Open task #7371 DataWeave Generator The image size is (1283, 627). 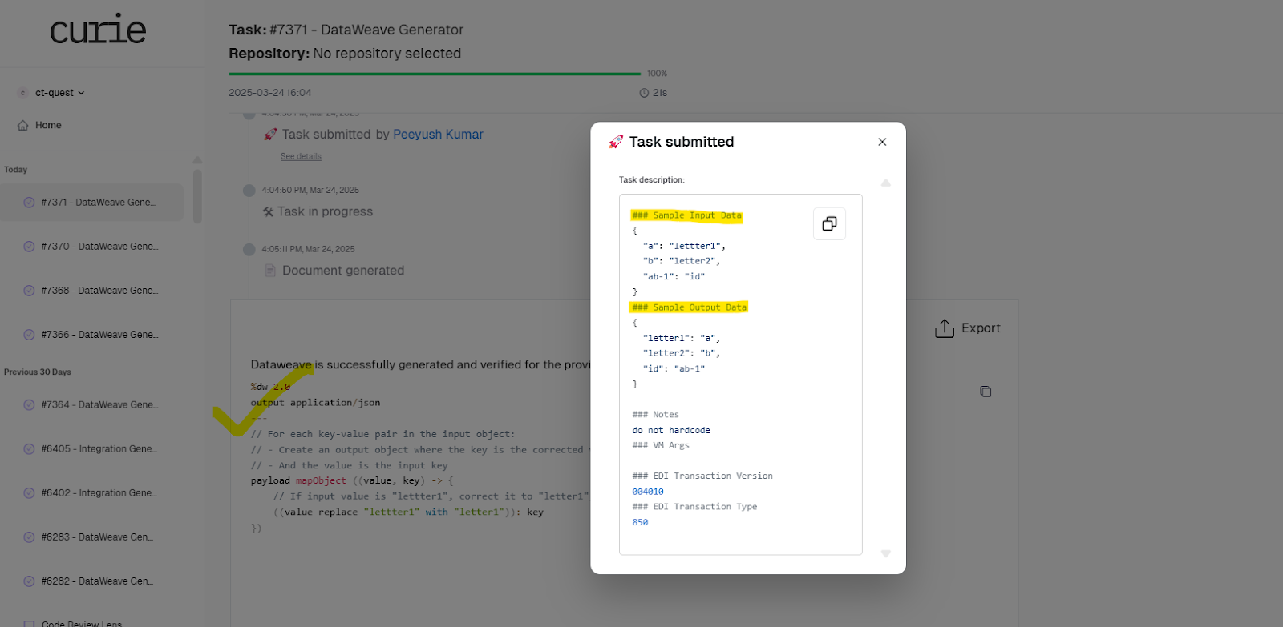pos(92,203)
